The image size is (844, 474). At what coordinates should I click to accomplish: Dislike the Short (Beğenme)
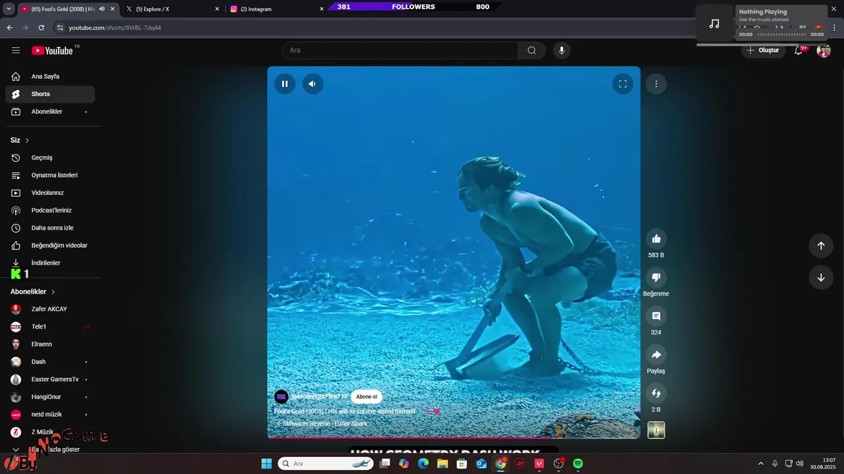pos(656,277)
